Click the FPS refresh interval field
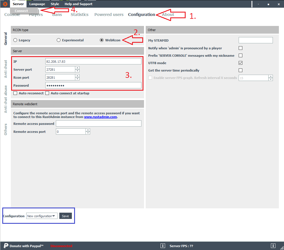Screen dimensions: 284x250 point(253,78)
